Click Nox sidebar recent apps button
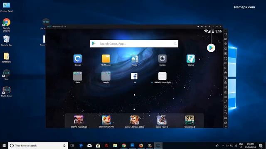Image resolution: width=266 pixels, height=149 pixels. click(226, 123)
